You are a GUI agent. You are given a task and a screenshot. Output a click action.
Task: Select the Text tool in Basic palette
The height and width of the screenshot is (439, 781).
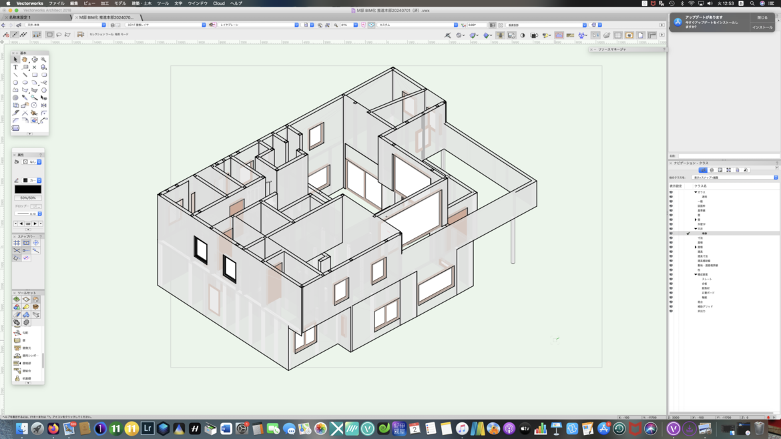15,67
